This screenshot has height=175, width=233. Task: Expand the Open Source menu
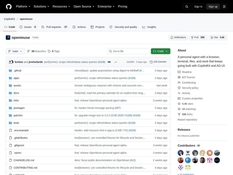84,6
